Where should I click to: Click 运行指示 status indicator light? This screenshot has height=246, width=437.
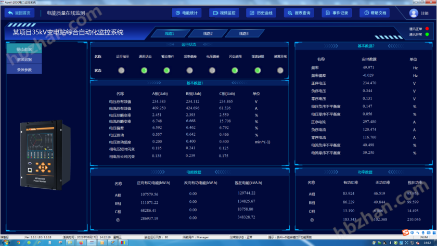click(x=121, y=71)
